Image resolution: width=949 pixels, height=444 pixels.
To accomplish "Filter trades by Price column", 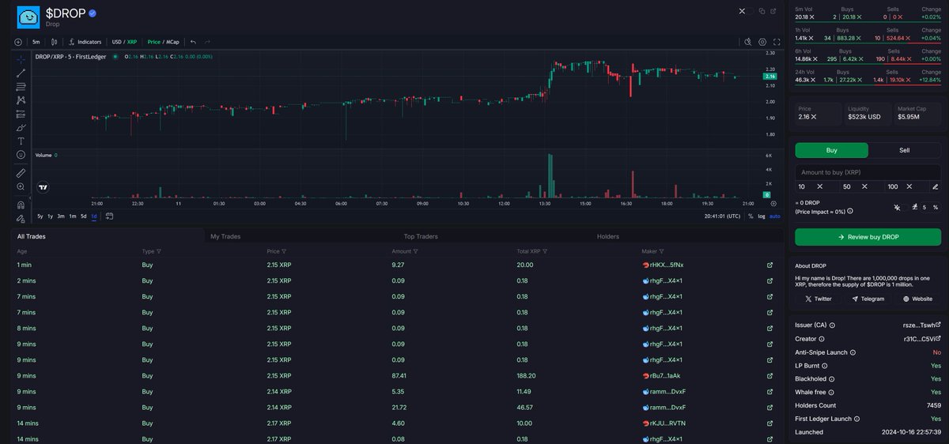I will coord(285,251).
